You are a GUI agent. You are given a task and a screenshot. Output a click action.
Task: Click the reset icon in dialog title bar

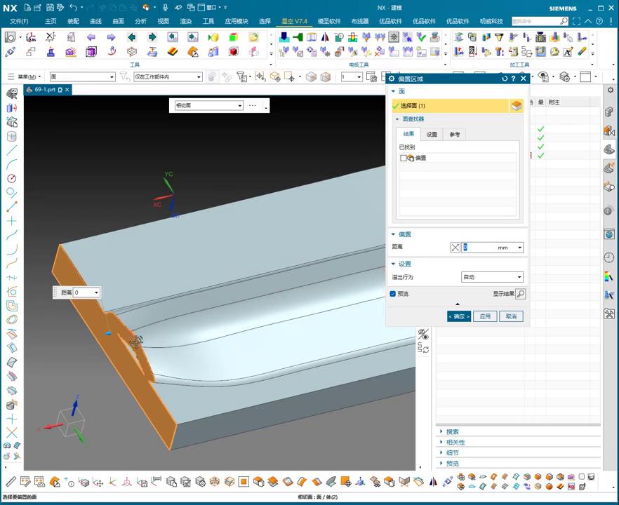[505, 79]
